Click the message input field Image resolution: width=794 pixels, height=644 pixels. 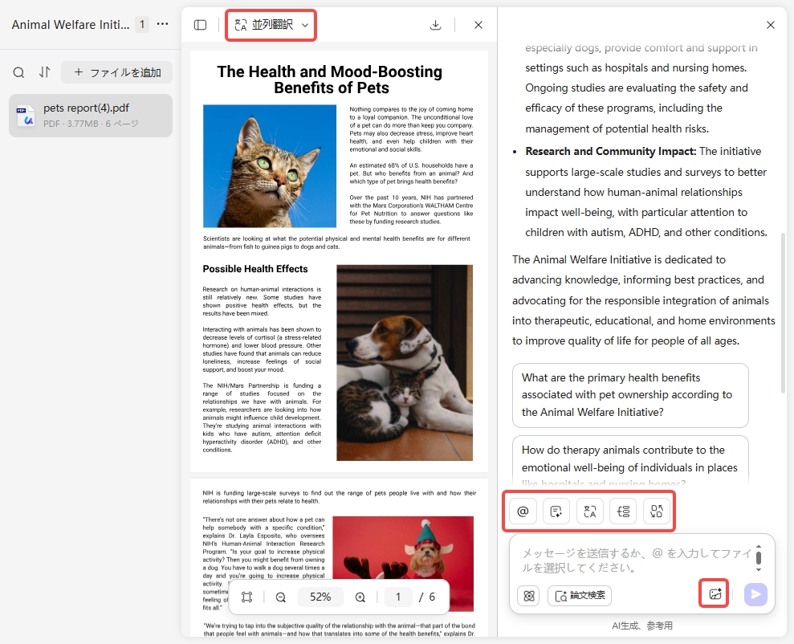pos(636,560)
